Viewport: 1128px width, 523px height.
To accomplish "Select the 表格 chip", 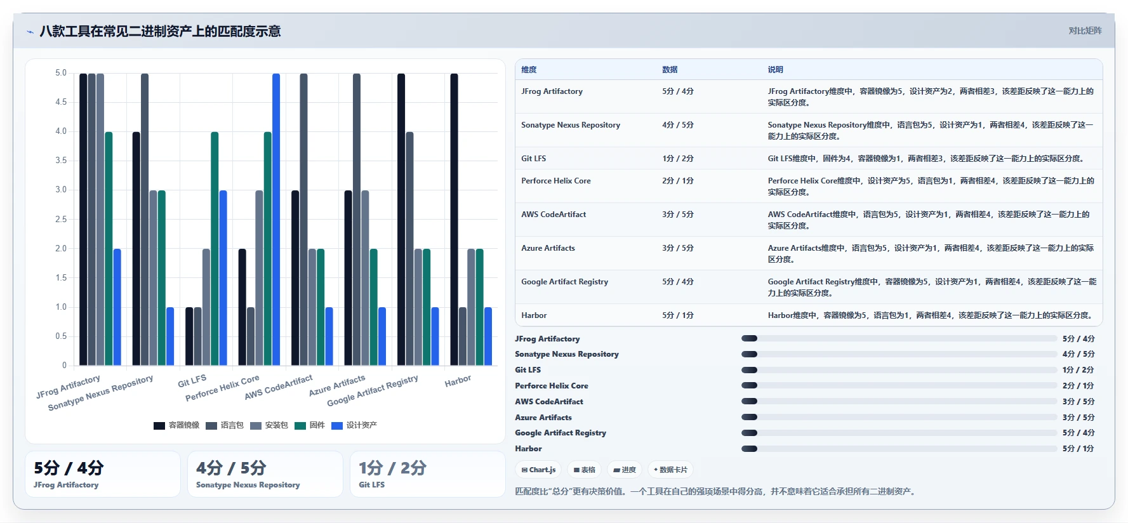I will pos(584,470).
